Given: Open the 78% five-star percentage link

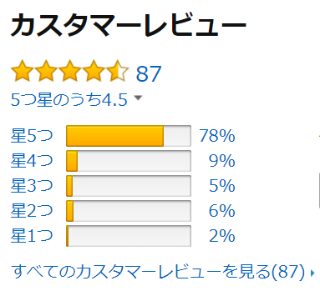Looking at the screenshot, I should point(217,136).
